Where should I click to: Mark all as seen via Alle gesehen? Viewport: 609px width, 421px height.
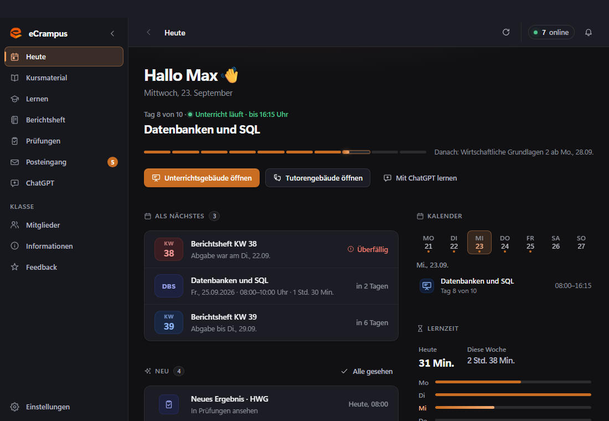pos(367,371)
